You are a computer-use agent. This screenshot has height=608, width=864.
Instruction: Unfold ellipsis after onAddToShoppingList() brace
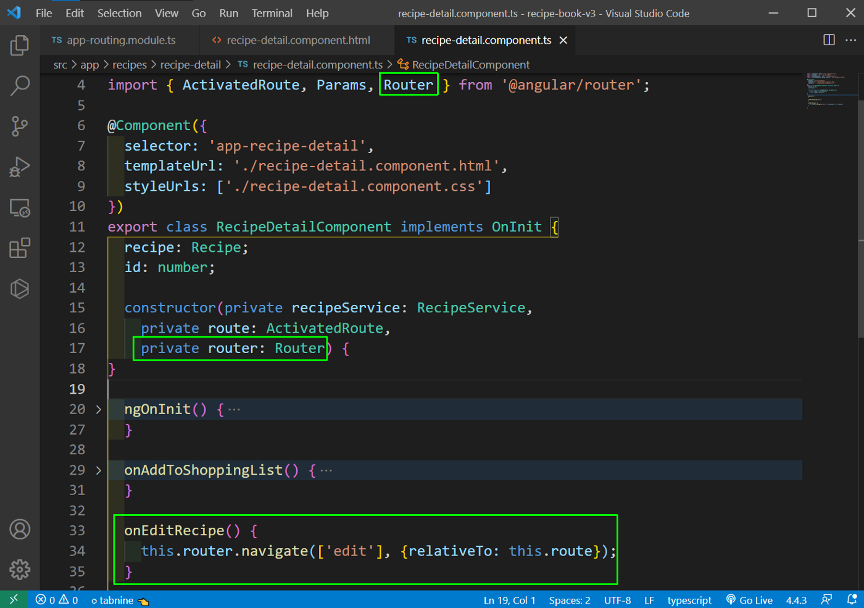[326, 470]
